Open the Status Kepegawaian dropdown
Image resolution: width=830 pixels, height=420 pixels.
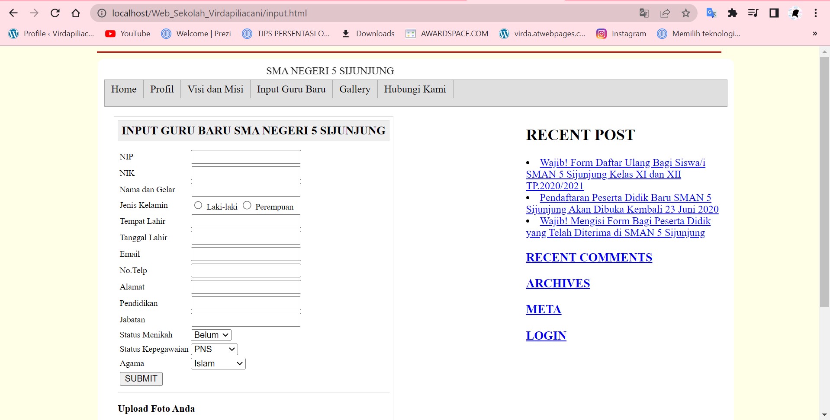click(214, 349)
